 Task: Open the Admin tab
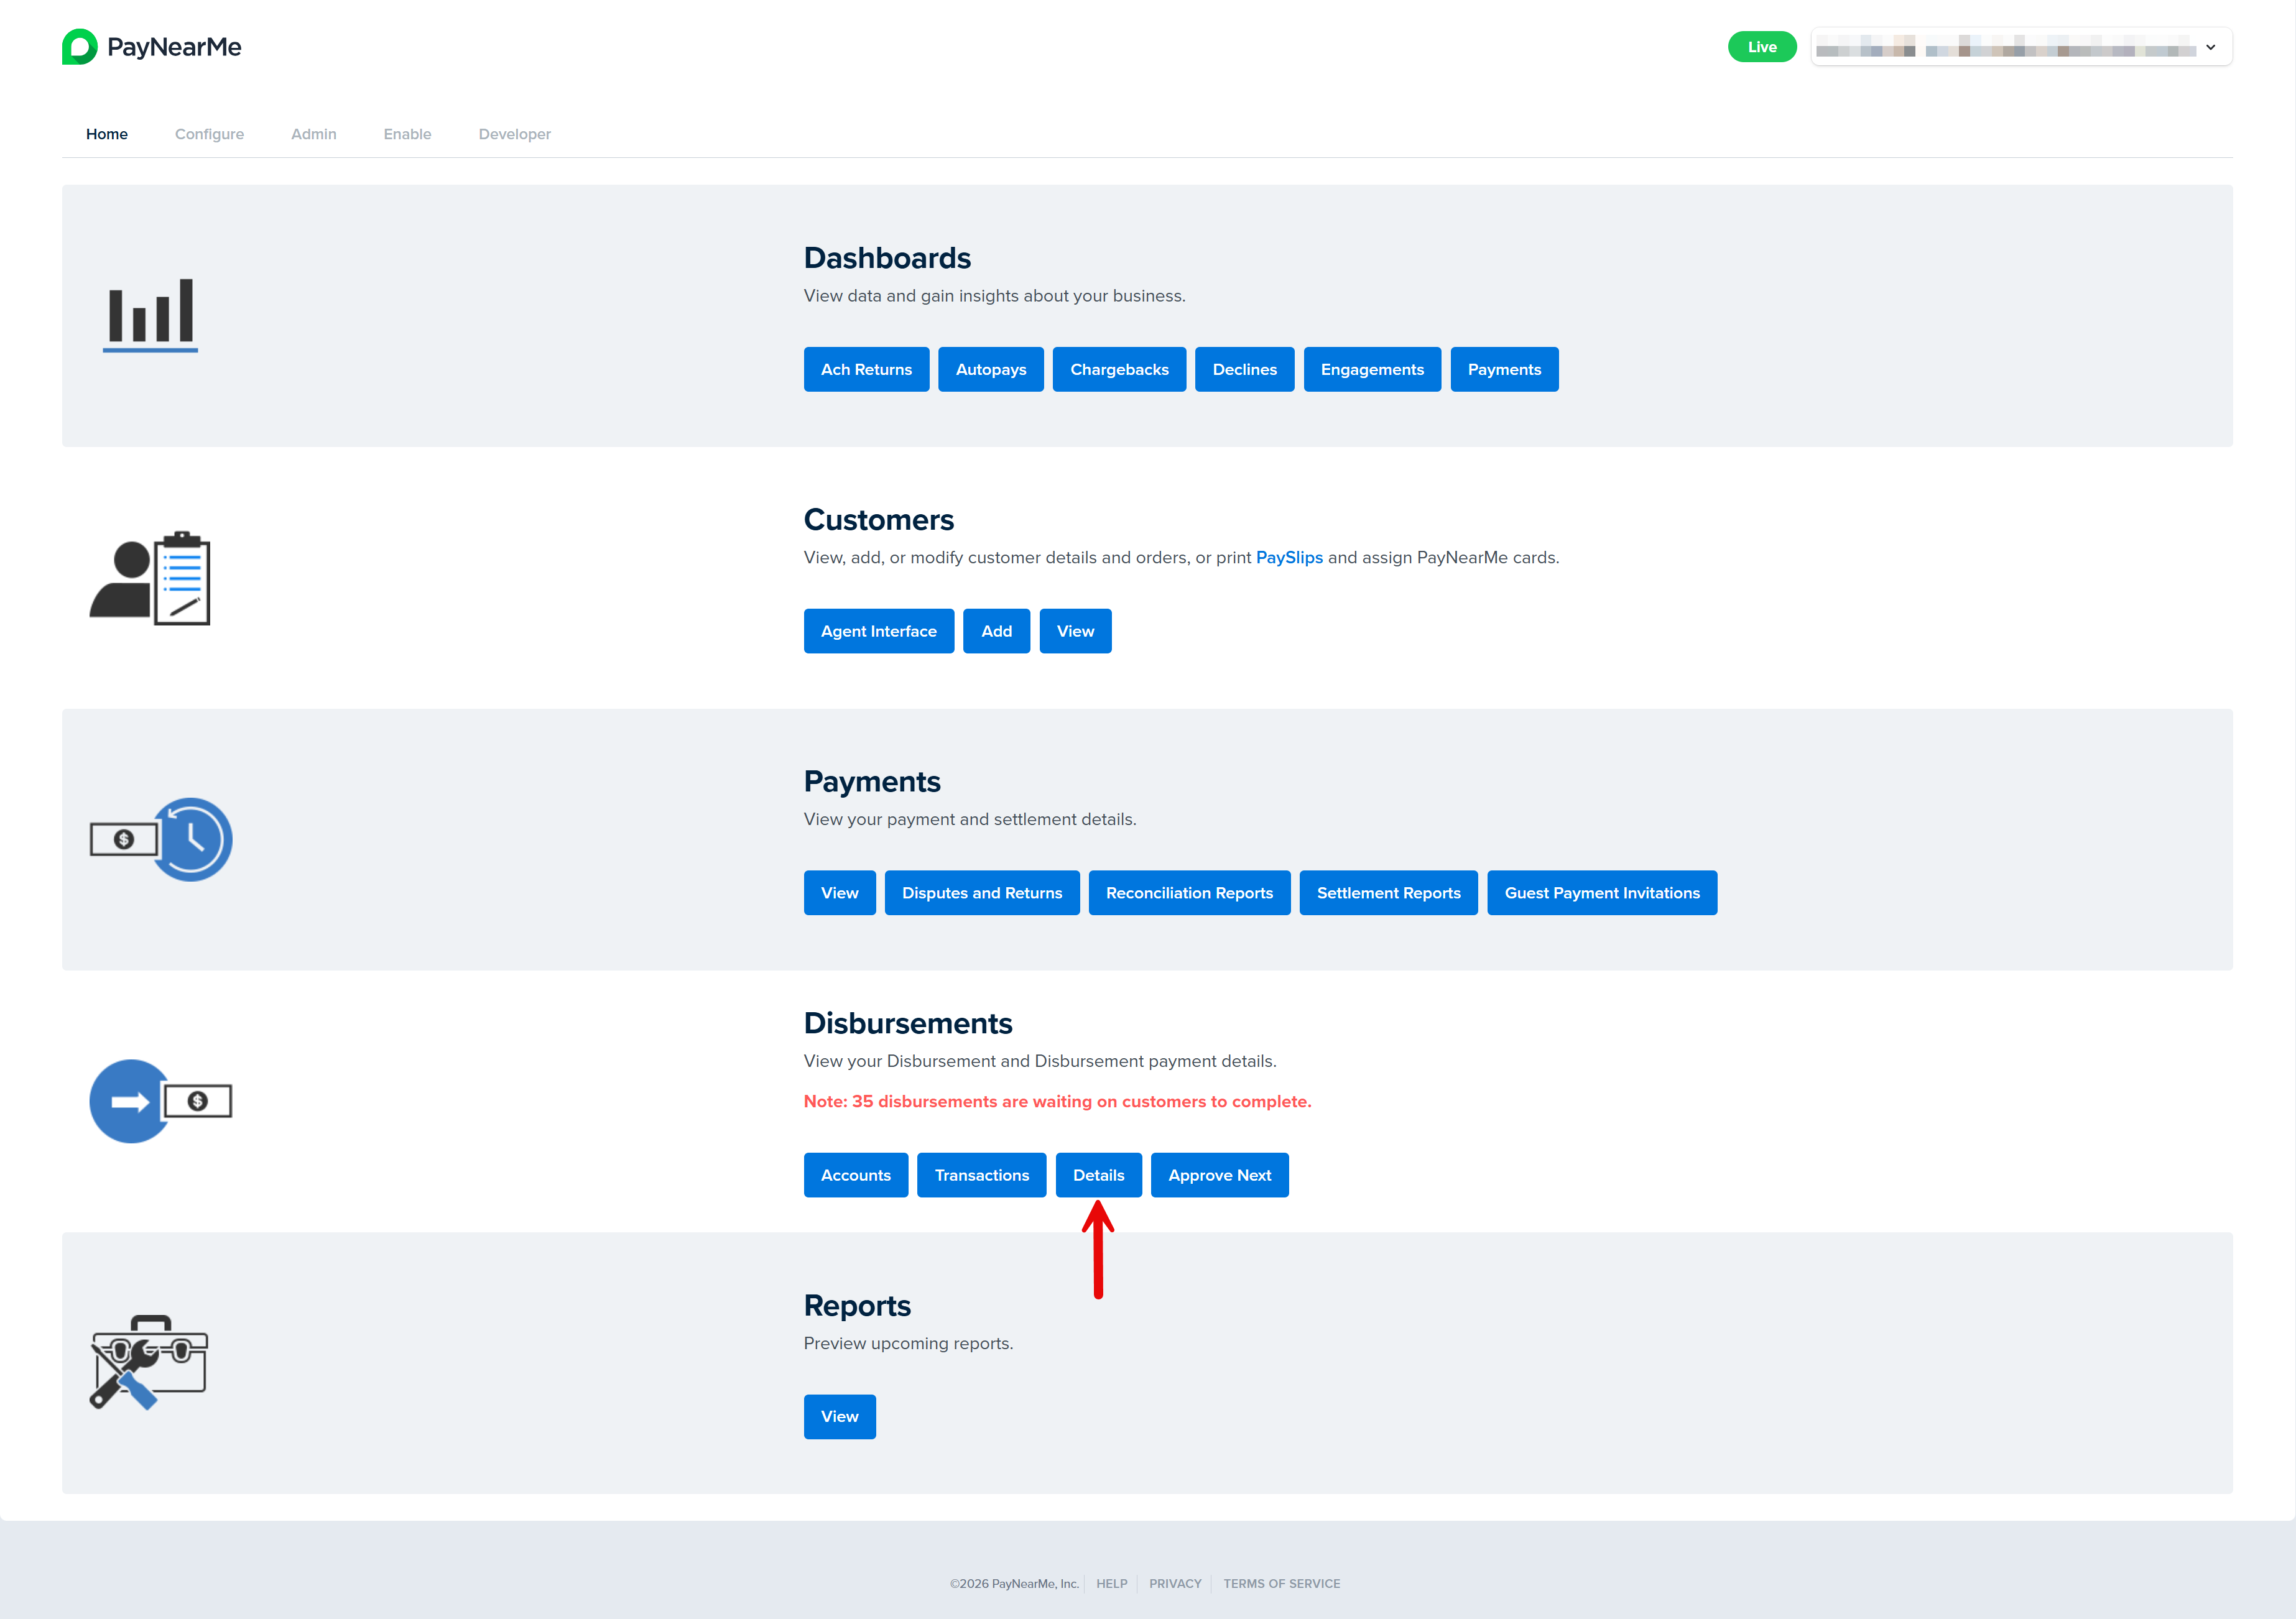[314, 134]
